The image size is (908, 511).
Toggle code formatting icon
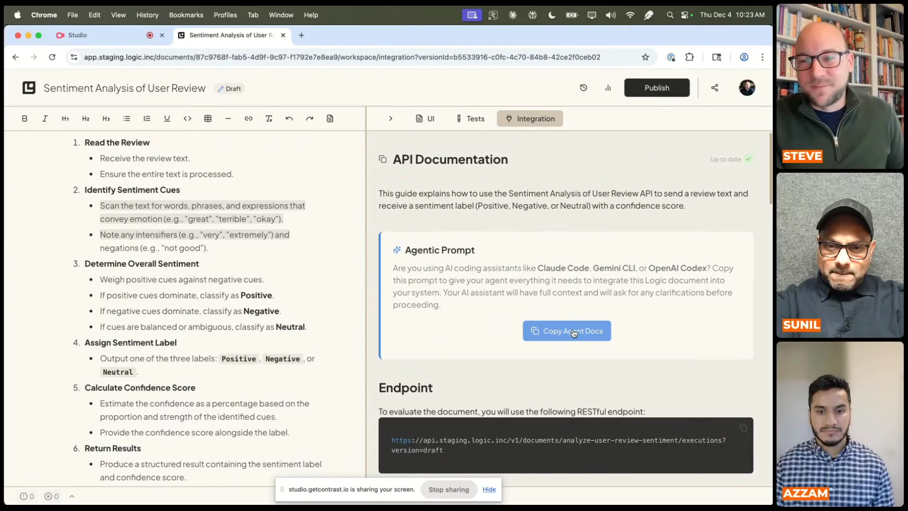(x=187, y=119)
